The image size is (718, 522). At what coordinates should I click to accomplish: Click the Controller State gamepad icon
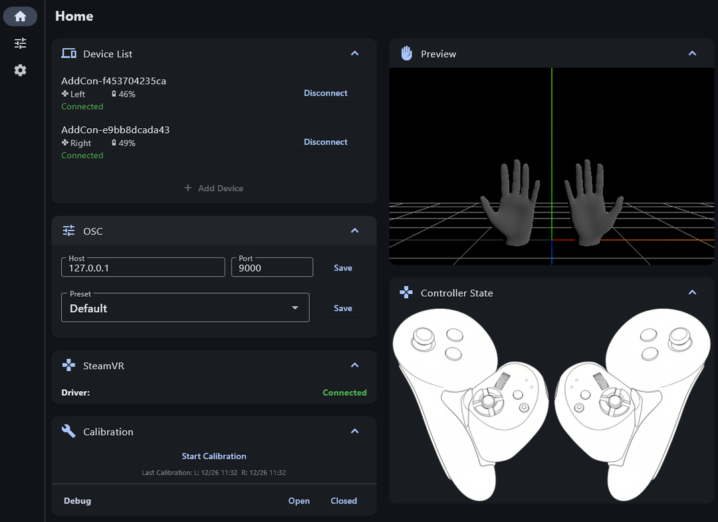click(406, 293)
